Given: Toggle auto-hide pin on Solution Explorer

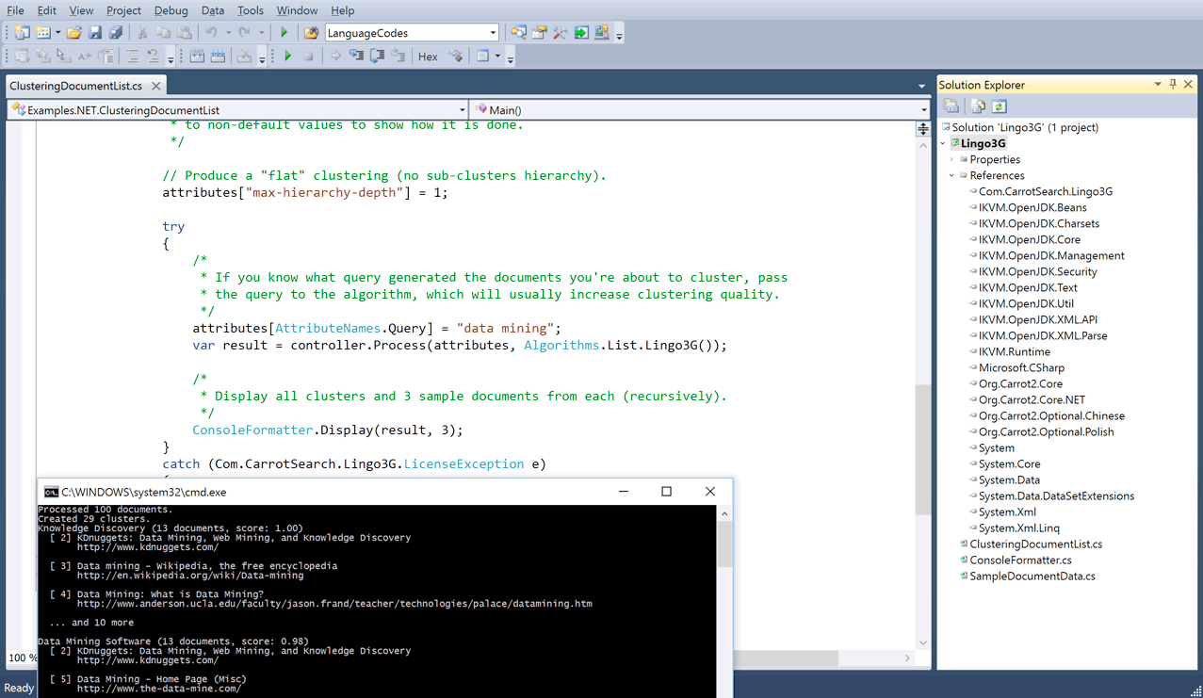Looking at the screenshot, I should click(x=1173, y=85).
